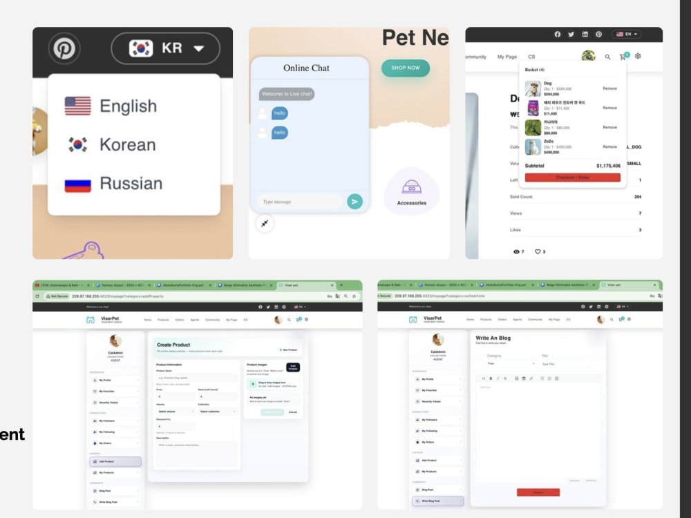Open the settings gear in the ViserPet navbar
691x518 pixels.
coord(637,57)
